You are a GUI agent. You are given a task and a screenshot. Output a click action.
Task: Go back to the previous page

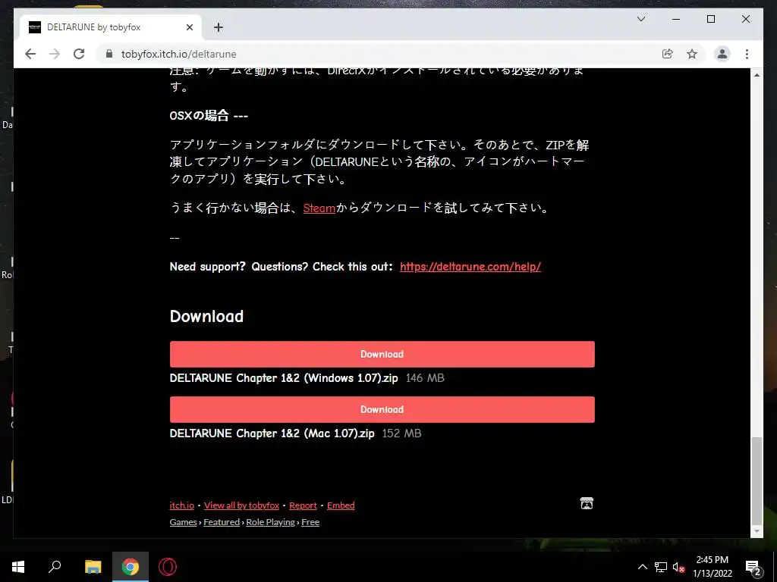pyautogui.click(x=30, y=54)
